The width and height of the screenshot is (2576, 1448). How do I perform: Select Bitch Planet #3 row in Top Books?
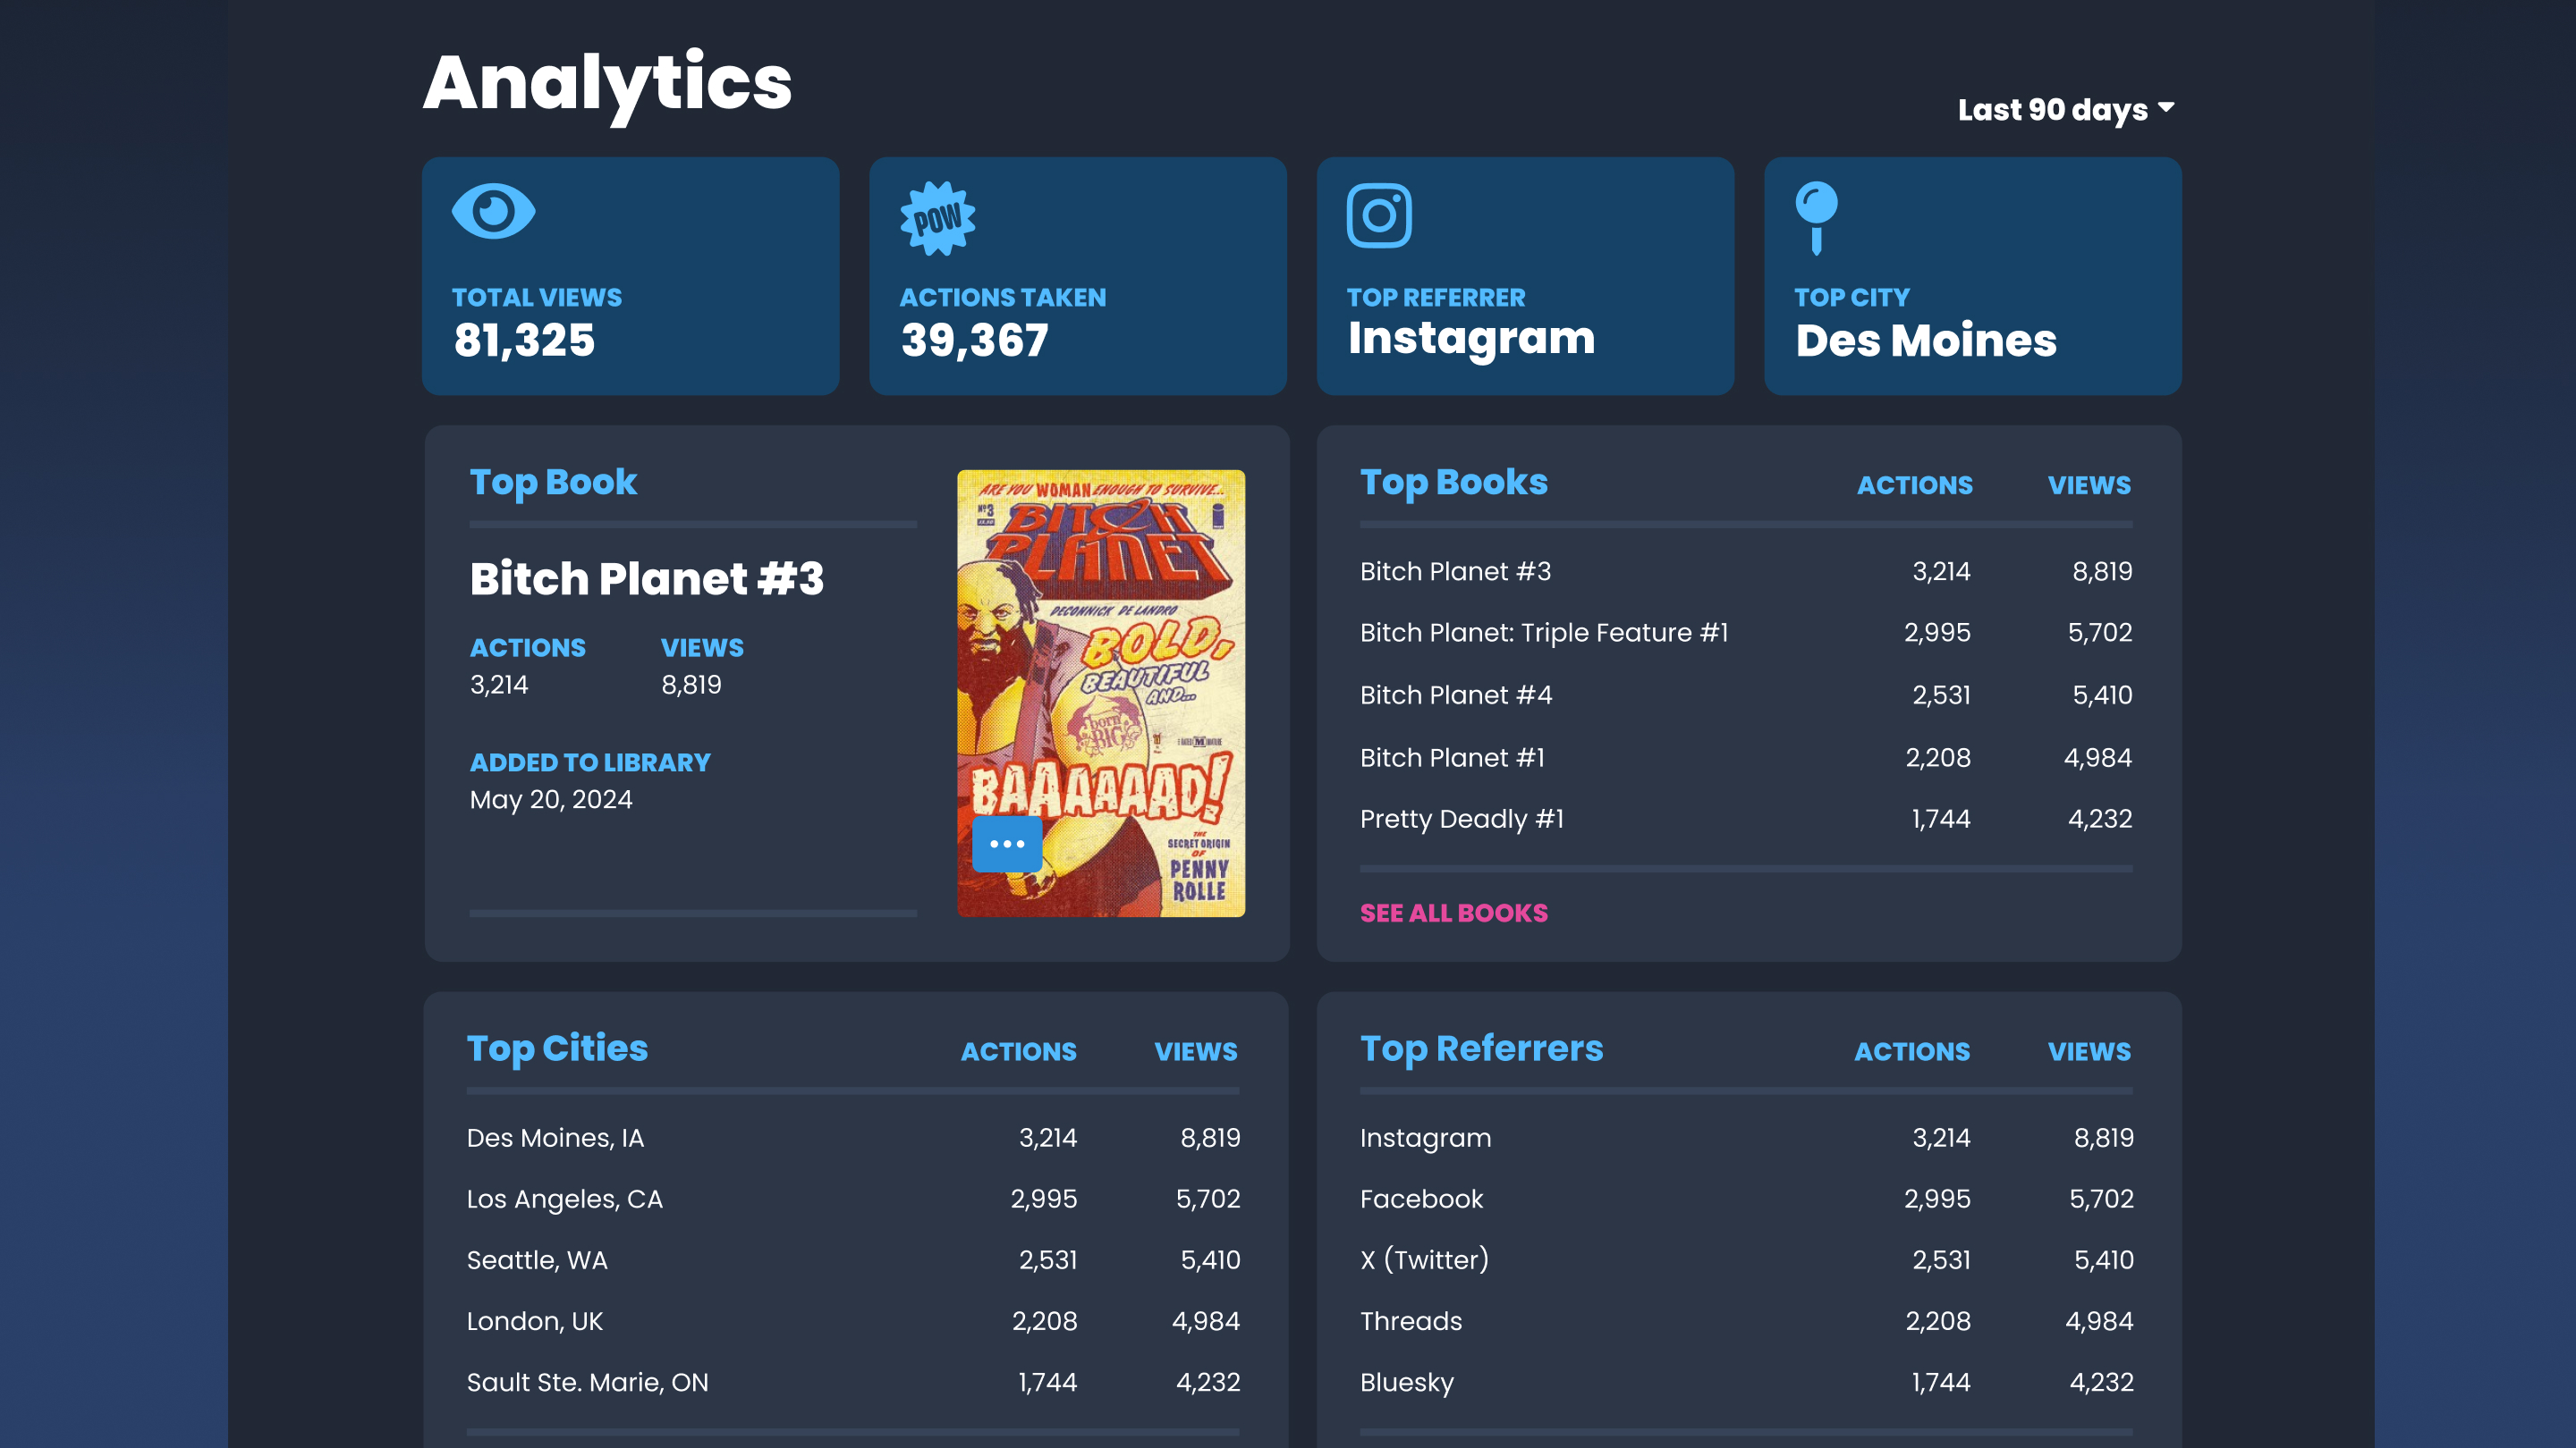click(1746, 572)
